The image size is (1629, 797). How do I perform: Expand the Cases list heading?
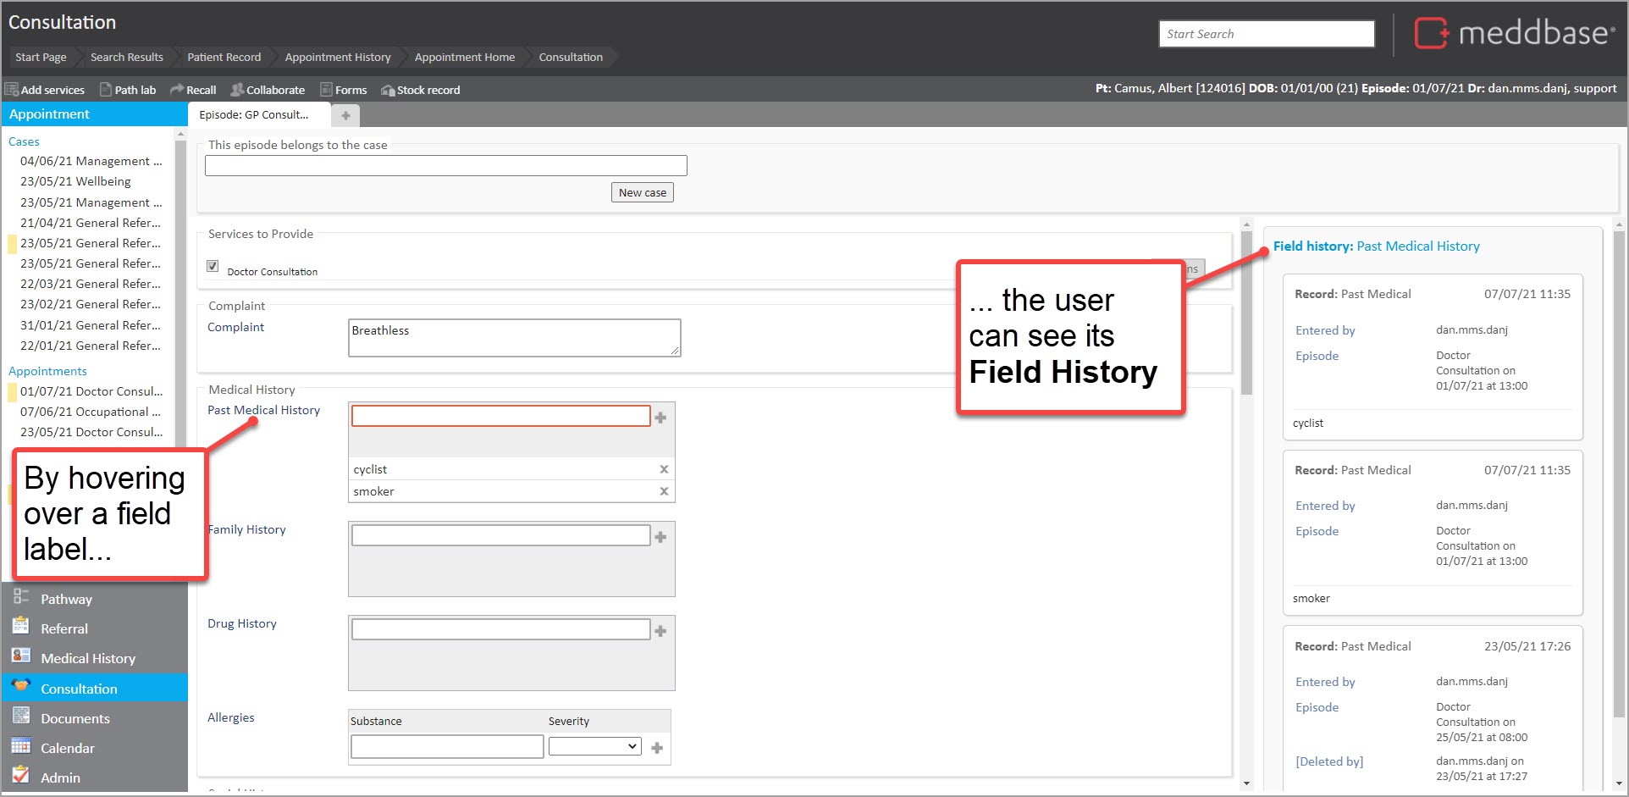pos(24,141)
